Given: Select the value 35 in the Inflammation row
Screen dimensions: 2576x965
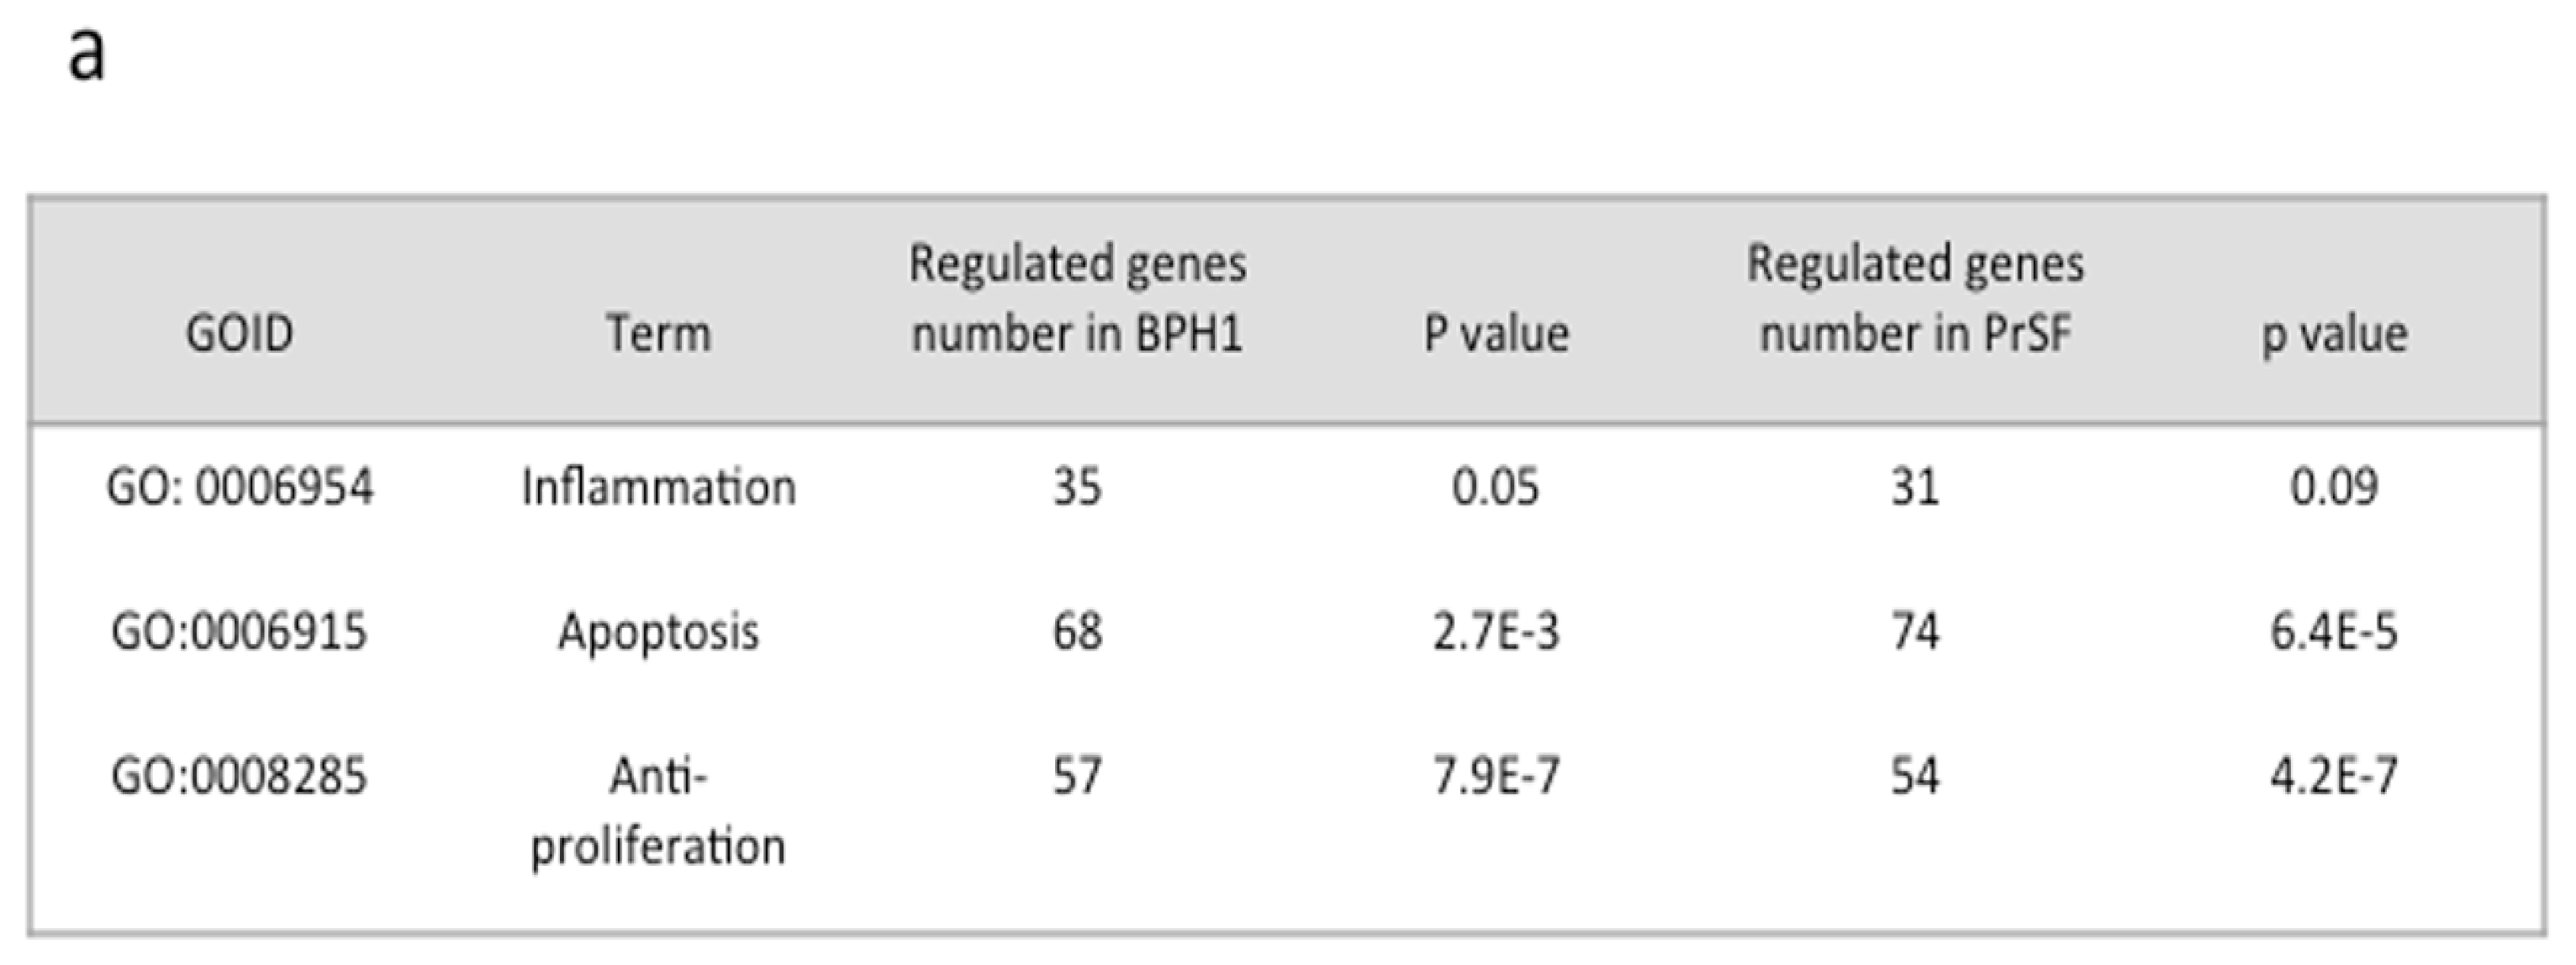Looking at the screenshot, I should point(1077,488).
